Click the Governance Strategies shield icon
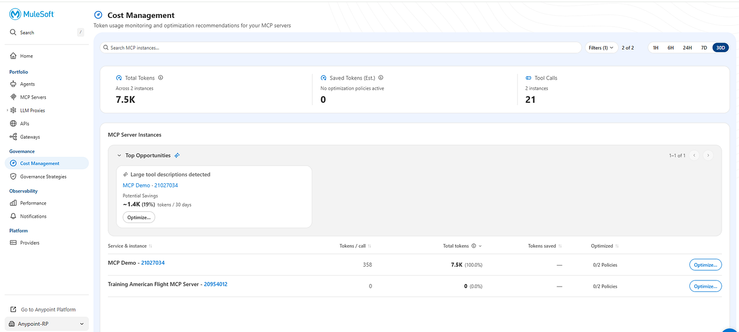 pos(14,177)
